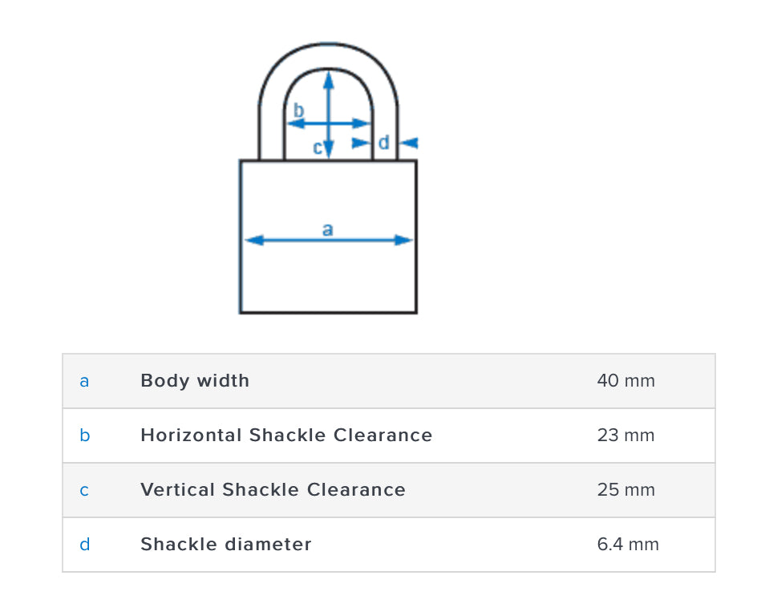This screenshot has height=612, width=757.
Task: Select the blue 'b' in the table
Action: [84, 436]
